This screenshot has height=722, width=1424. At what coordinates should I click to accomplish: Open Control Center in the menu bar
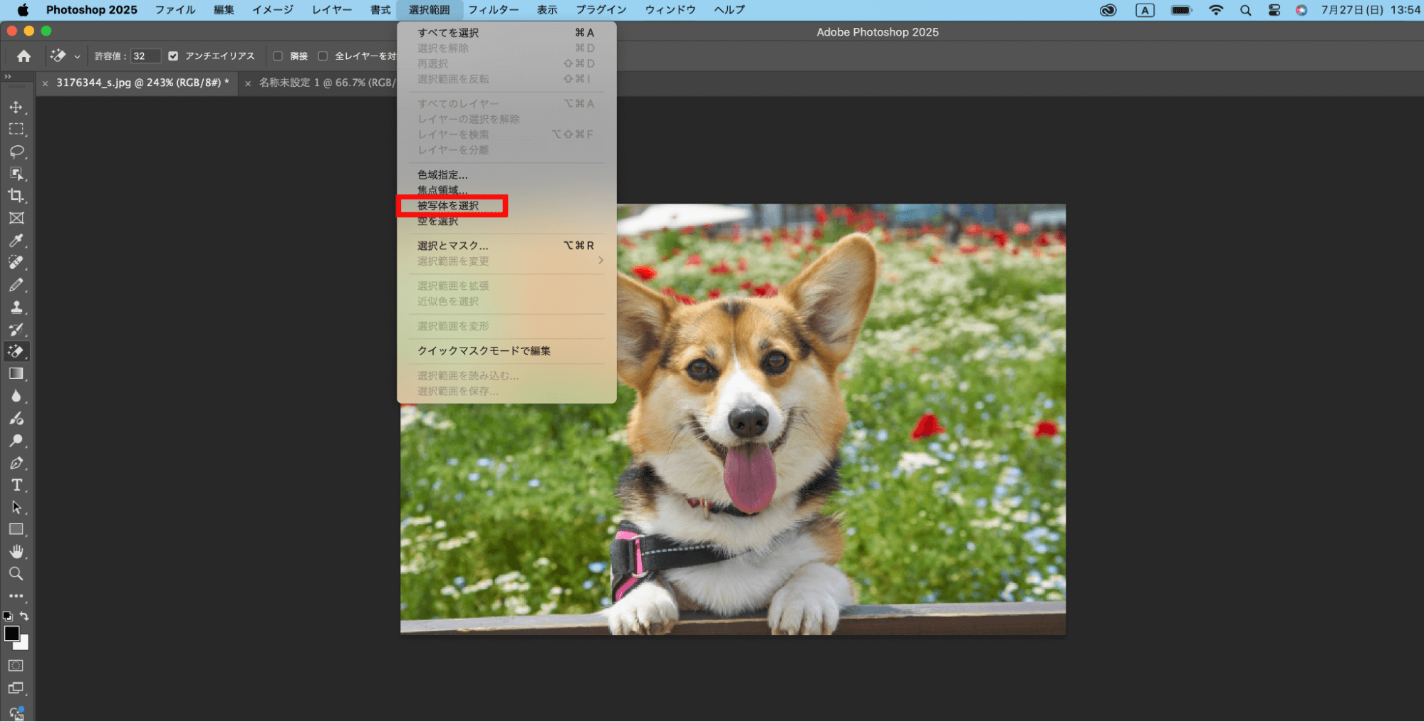(1274, 10)
